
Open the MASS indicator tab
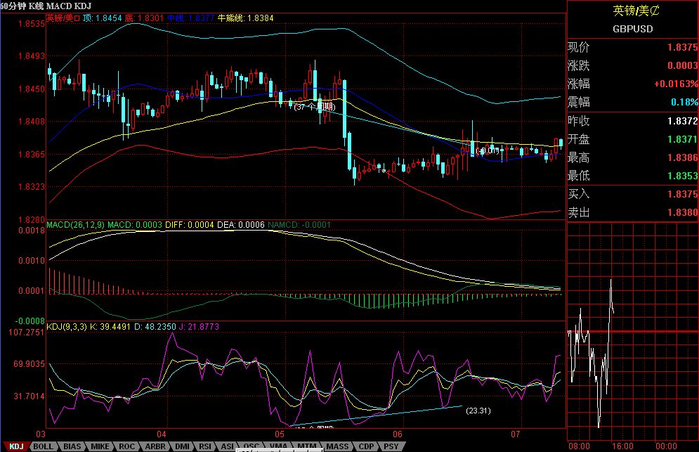[337, 446]
